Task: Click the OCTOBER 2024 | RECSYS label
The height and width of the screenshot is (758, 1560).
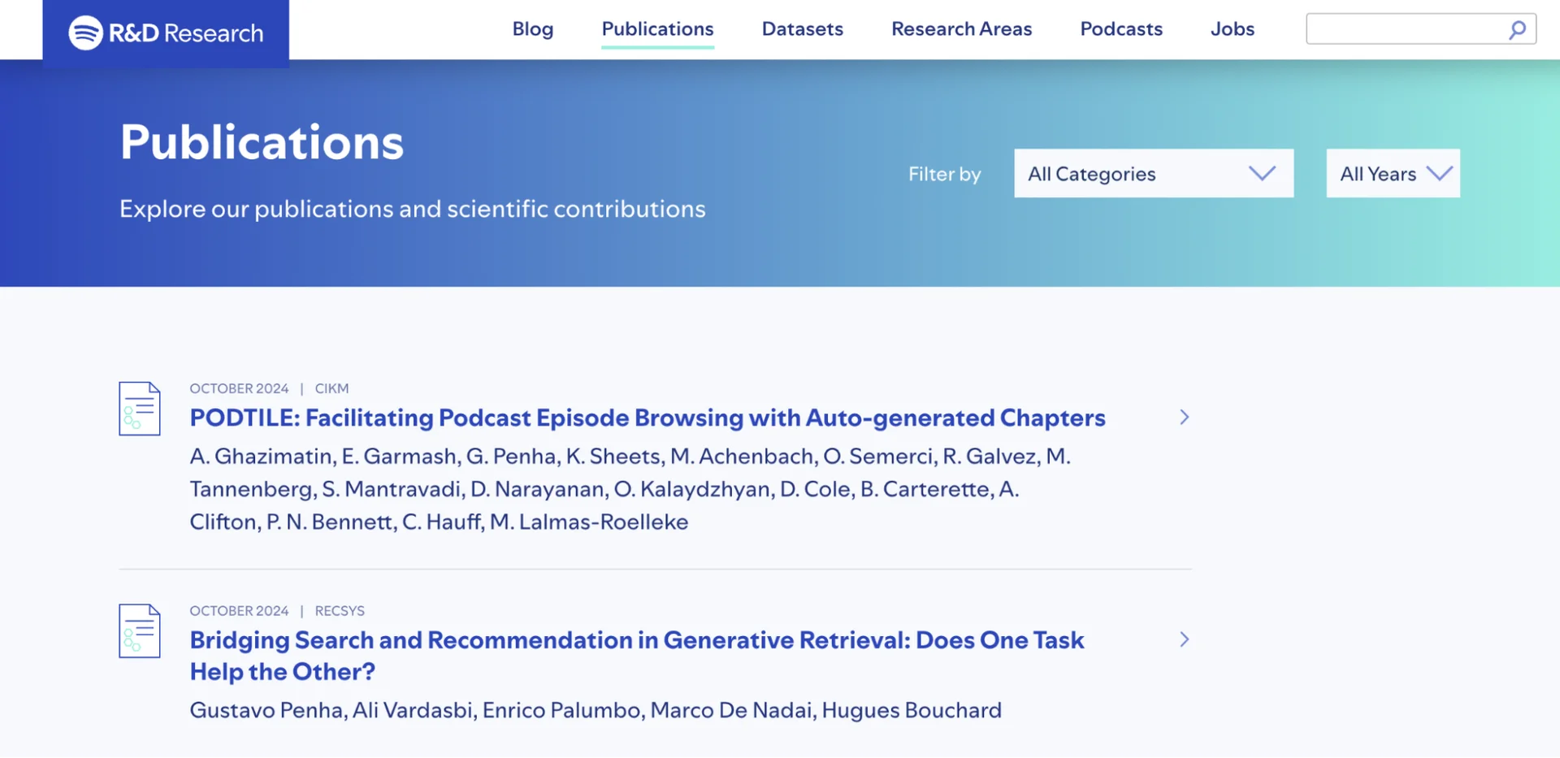Action: pyautogui.click(x=277, y=611)
